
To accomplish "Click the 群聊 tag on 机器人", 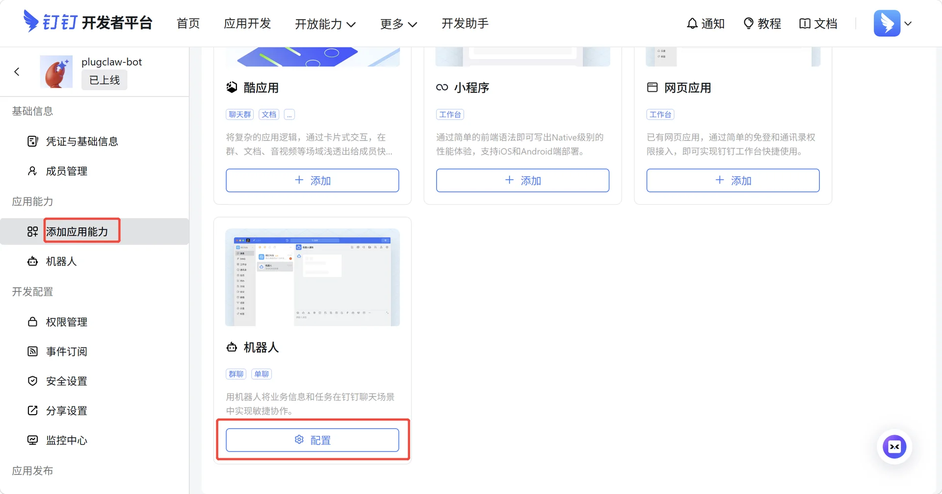I will (236, 374).
